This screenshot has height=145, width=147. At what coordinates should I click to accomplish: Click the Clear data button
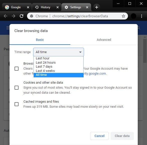coord(122,136)
